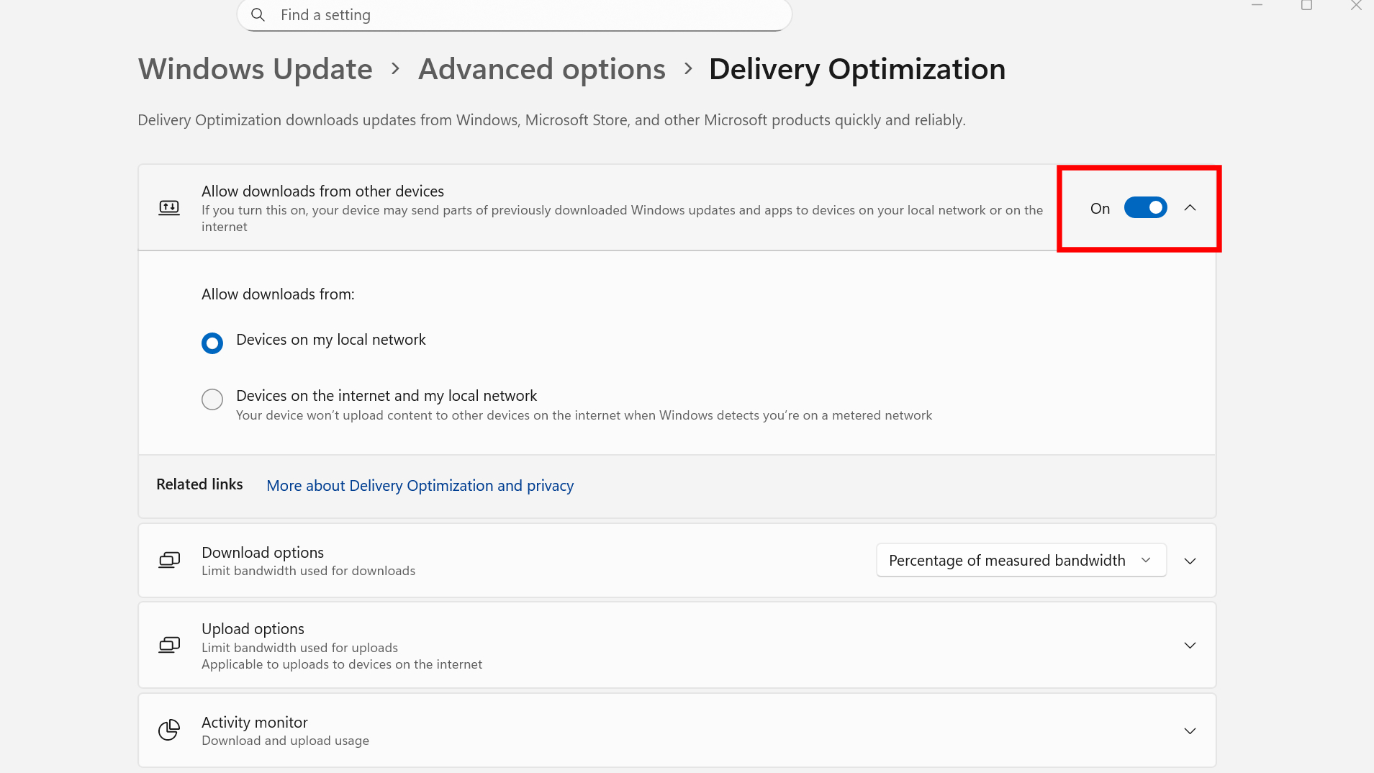Select Devices on the internet and my local network
The image size is (1374, 773).
click(x=212, y=399)
